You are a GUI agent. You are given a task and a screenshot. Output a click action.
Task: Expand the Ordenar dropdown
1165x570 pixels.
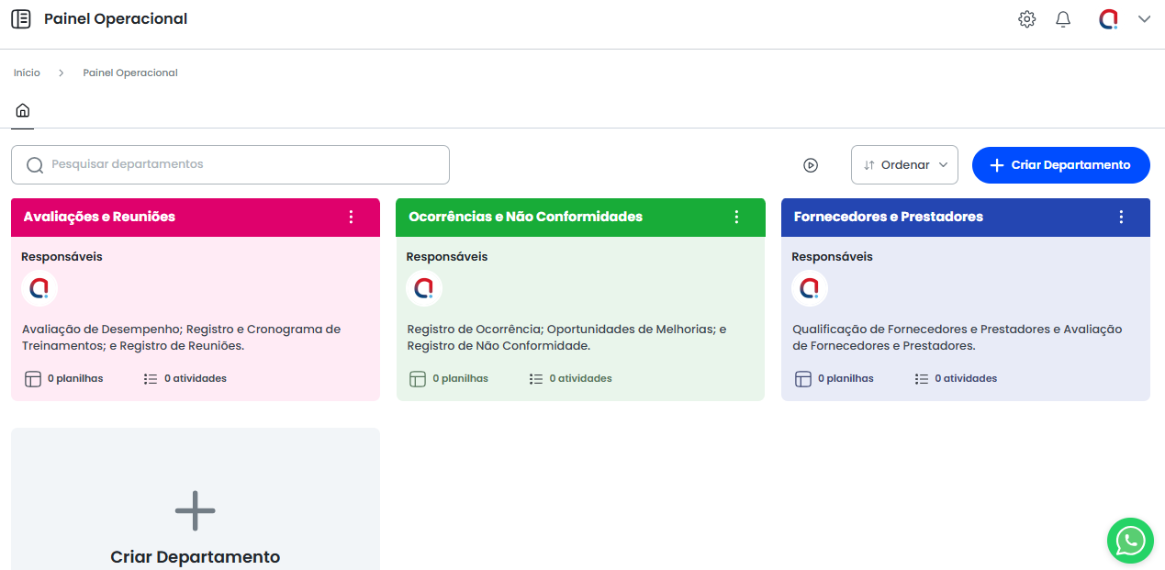904,165
